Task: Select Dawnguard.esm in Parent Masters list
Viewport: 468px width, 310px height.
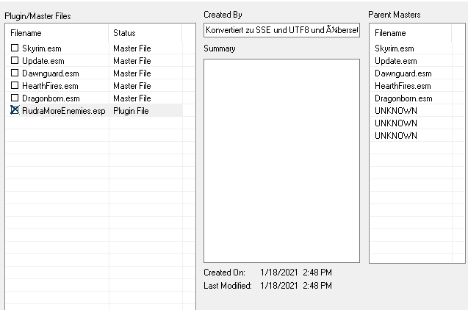Action: click(x=403, y=73)
